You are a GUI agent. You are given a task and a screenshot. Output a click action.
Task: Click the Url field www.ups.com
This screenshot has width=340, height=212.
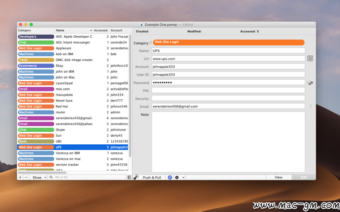(x=228, y=59)
